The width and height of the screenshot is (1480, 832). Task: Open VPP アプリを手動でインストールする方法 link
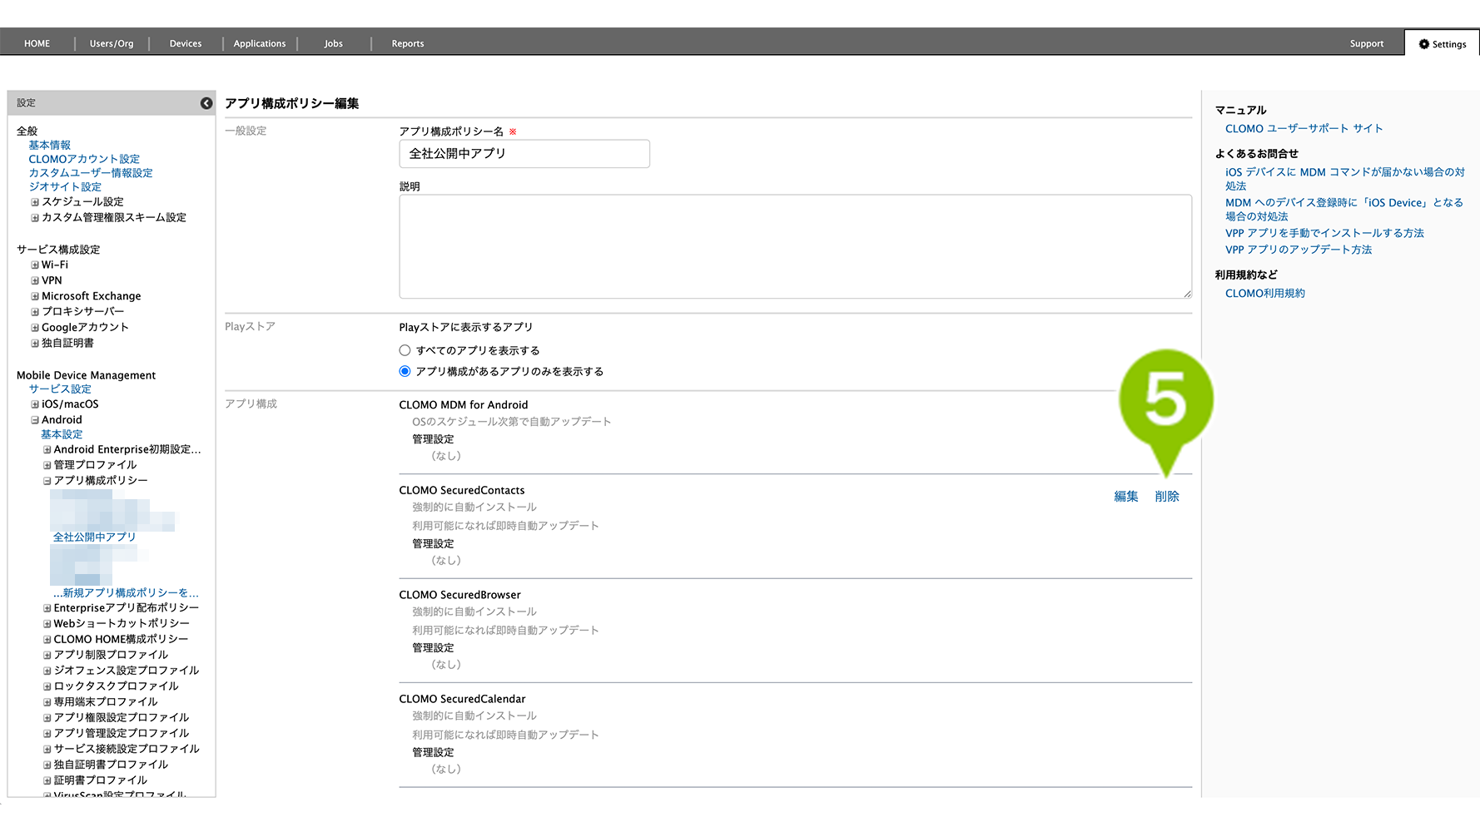(x=1324, y=233)
